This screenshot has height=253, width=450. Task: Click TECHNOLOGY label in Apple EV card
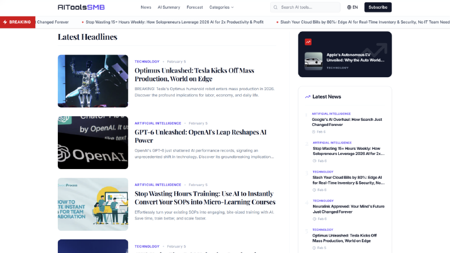coord(338,68)
